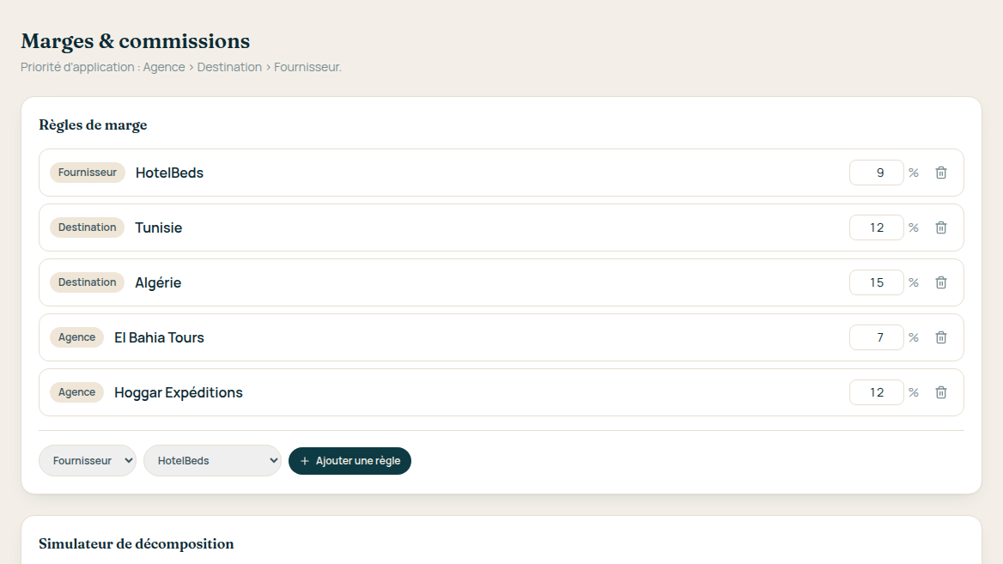Screen dimensions: 1003x564
Task: Click the Destination tag next to Tunisie
Action: pos(87,227)
